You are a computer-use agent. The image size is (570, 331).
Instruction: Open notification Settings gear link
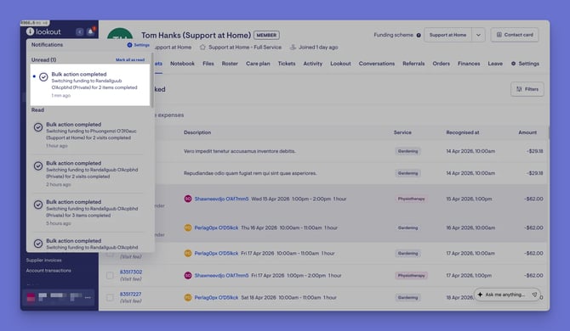click(139, 45)
